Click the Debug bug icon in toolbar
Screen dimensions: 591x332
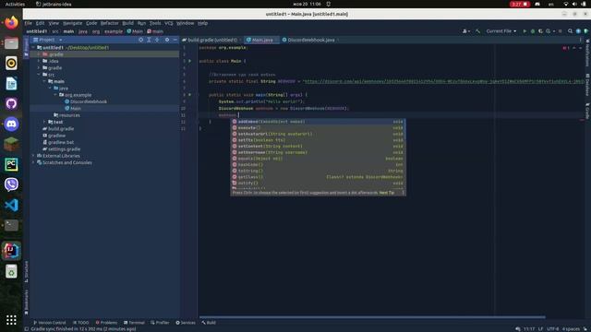click(533, 31)
